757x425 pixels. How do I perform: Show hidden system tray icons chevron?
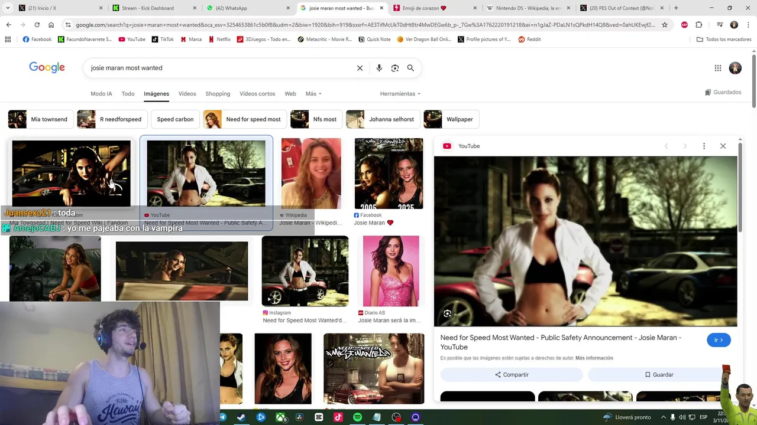(x=663, y=417)
